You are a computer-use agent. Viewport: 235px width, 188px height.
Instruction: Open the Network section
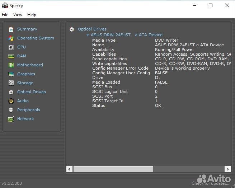pos(25,119)
